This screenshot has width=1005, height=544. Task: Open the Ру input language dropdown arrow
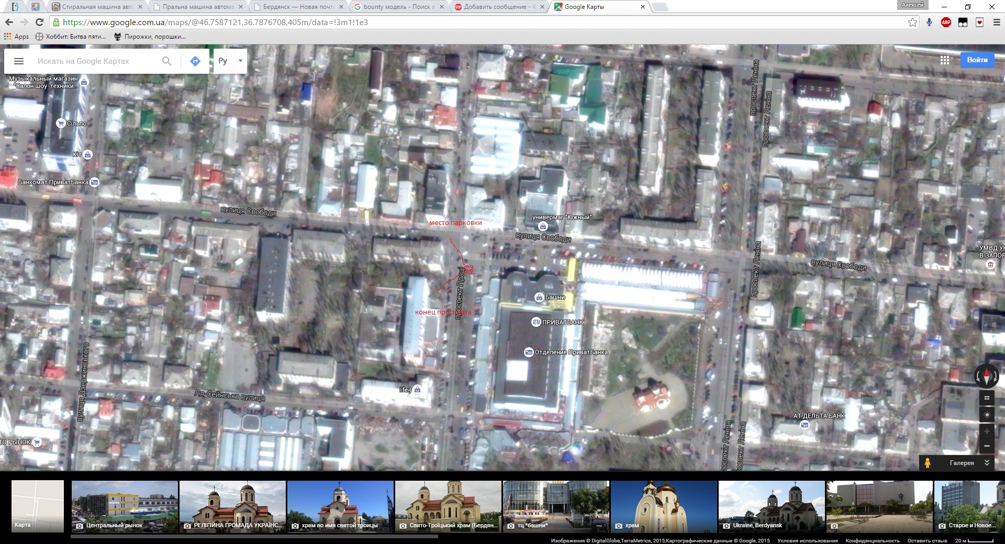[240, 61]
